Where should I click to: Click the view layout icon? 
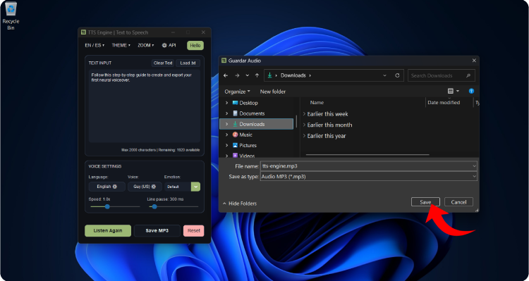(451, 91)
